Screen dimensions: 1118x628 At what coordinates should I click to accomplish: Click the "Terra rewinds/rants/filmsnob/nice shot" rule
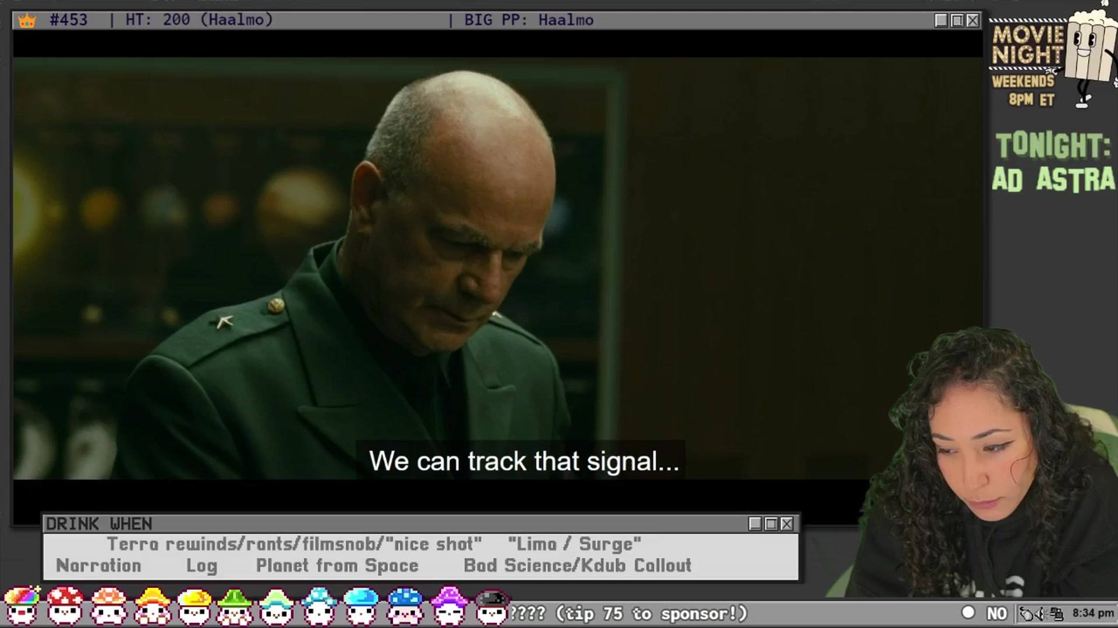click(295, 544)
